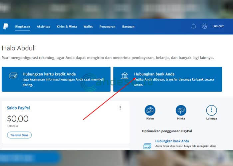Click the Tersedia label under balance
Image resolution: width=233 pixels, height=166 pixels.
pos(12,126)
